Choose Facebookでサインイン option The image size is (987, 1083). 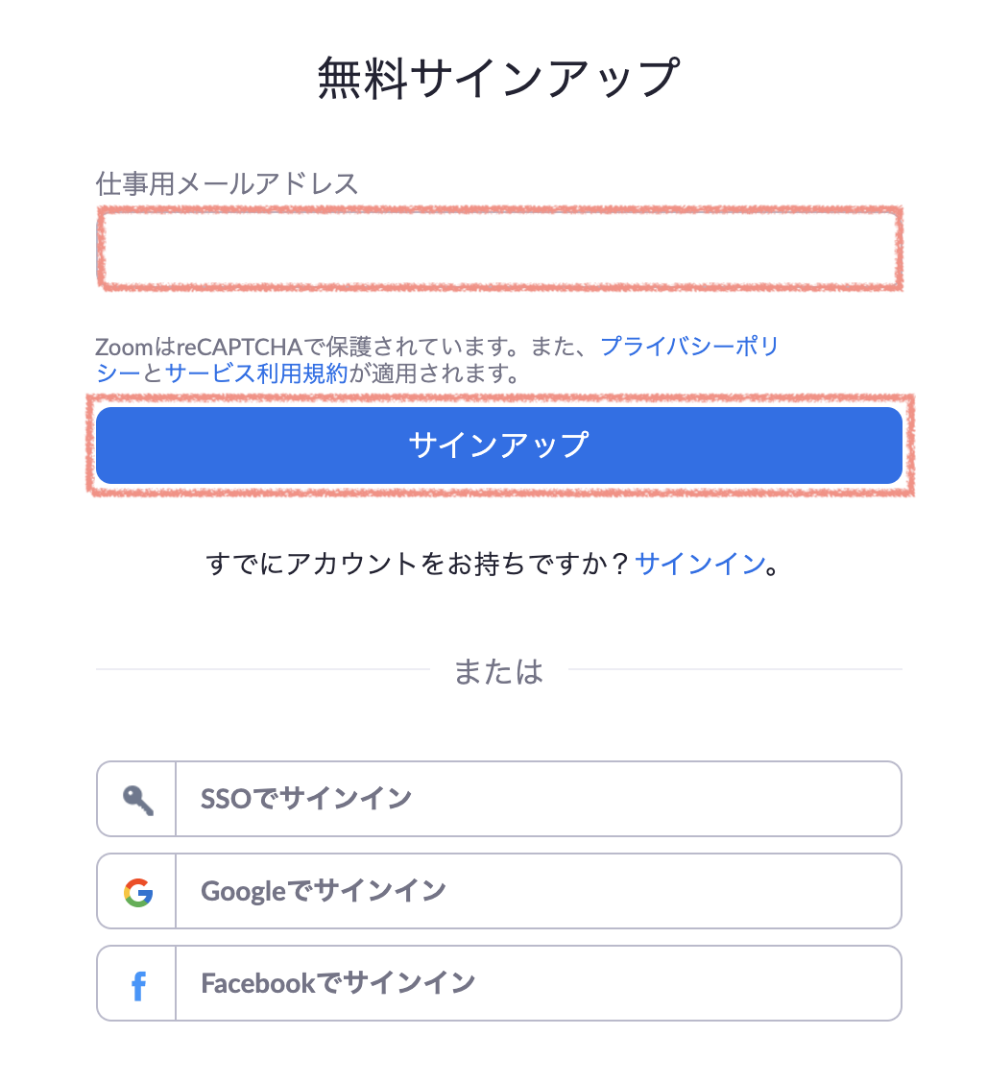pos(499,983)
